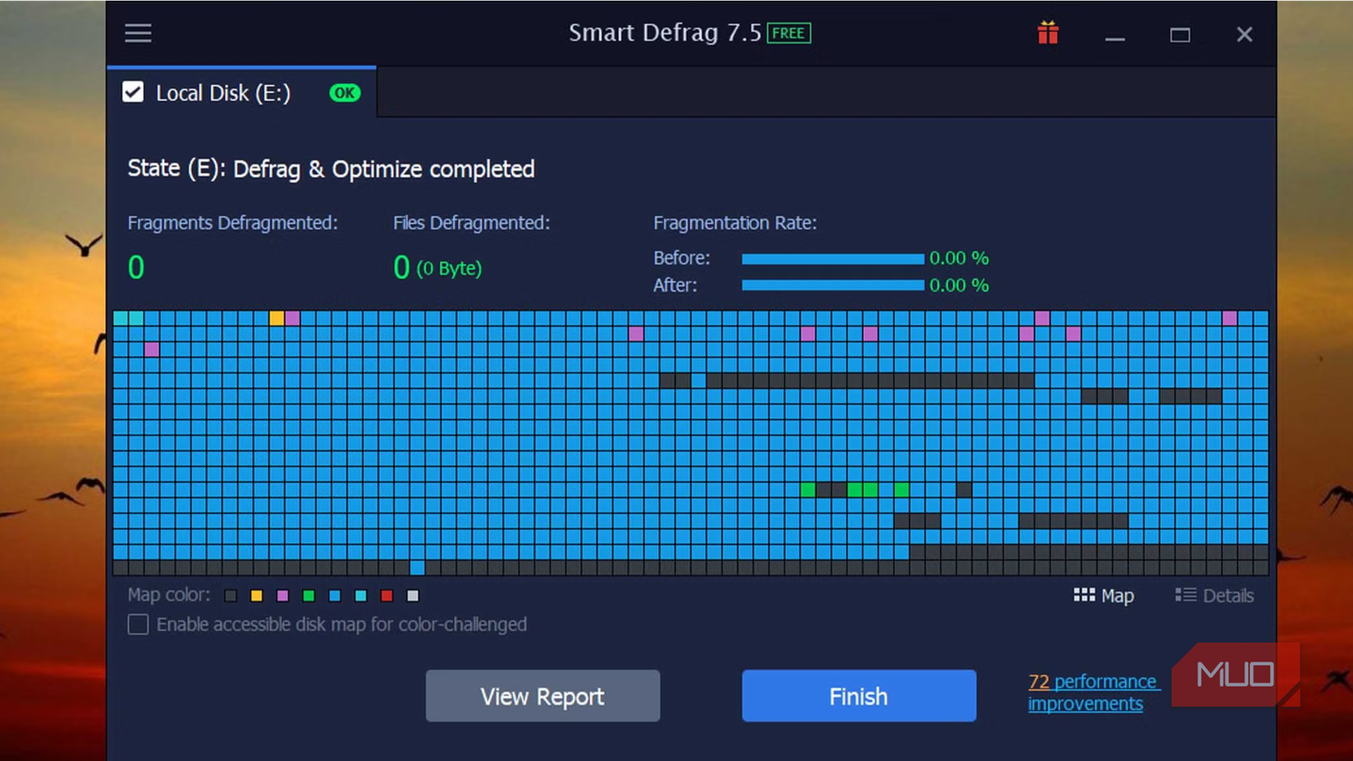The width and height of the screenshot is (1353, 761).
Task: Click the 'Smart Defrag 7.5' title text
Action: point(665,33)
